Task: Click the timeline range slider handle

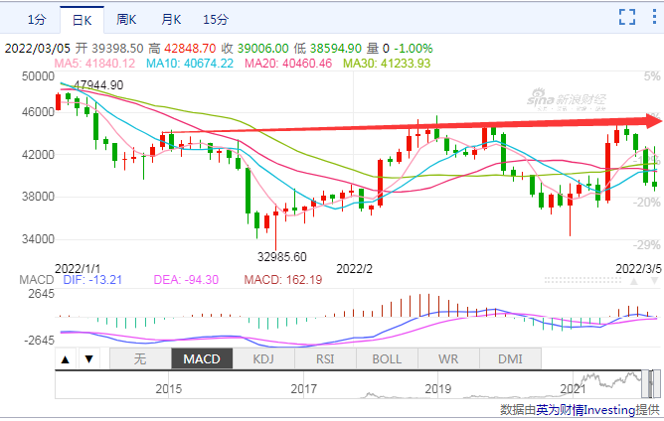Action: tap(652, 382)
